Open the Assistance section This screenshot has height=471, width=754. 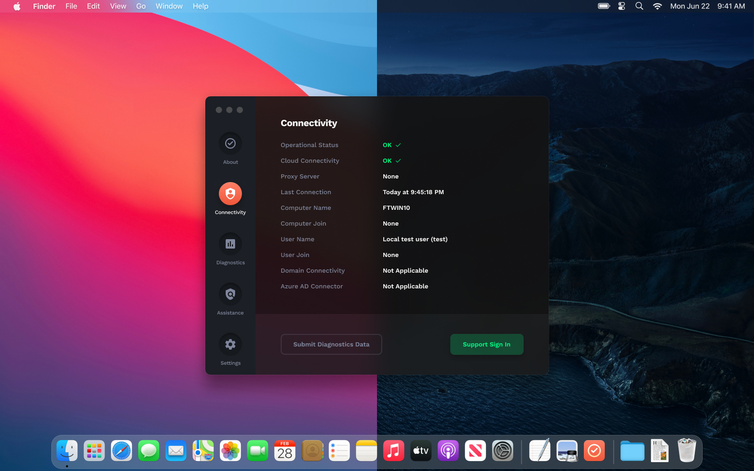(230, 294)
